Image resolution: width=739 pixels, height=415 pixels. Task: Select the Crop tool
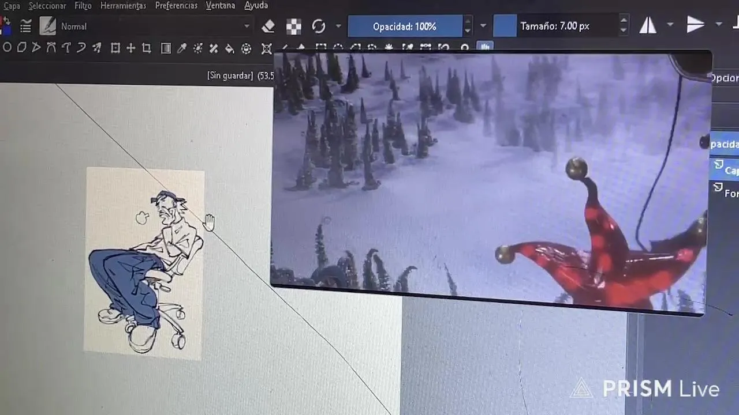click(147, 48)
